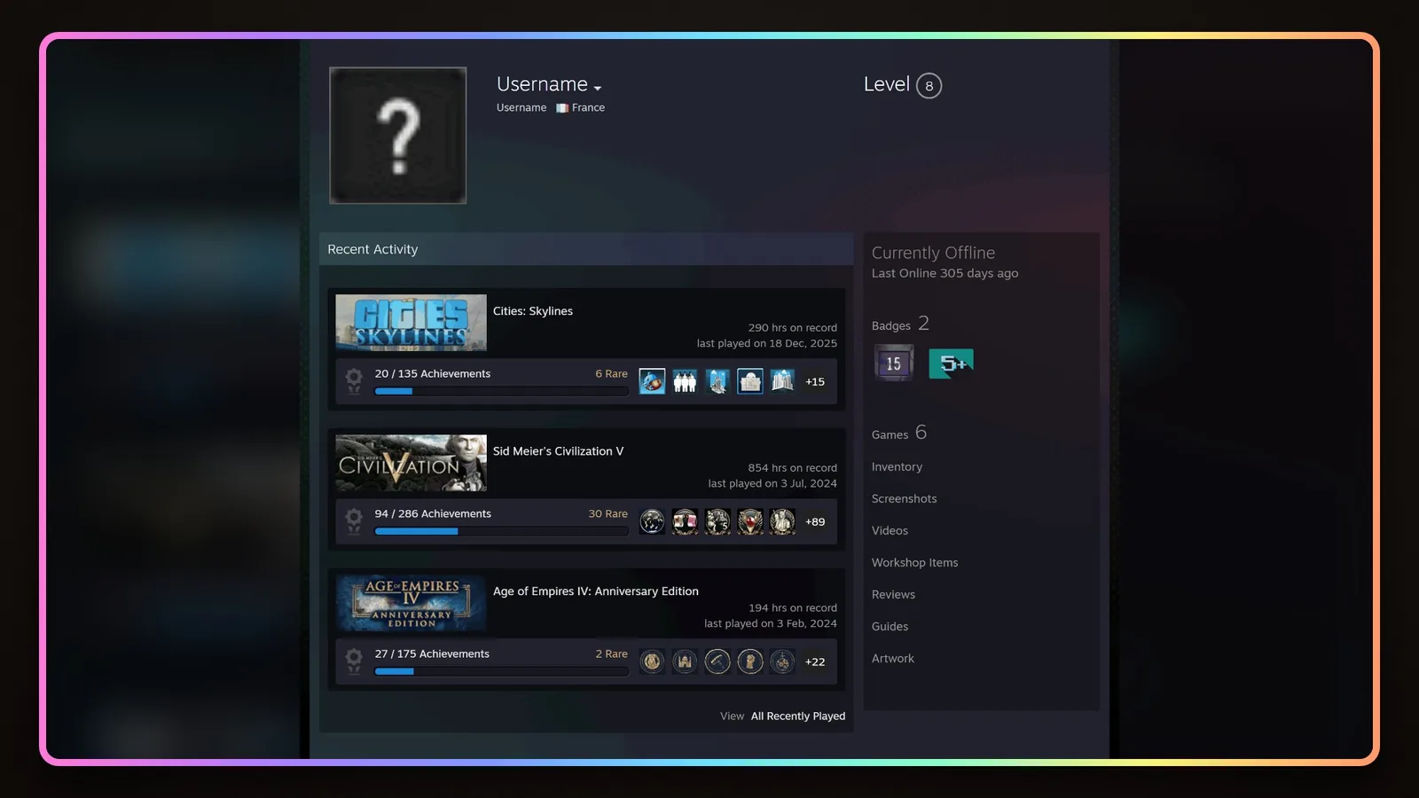The height and width of the screenshot is (798, 1419).
Task: Click first Cities: Skylines achievement icon
Action: (652, 382)
